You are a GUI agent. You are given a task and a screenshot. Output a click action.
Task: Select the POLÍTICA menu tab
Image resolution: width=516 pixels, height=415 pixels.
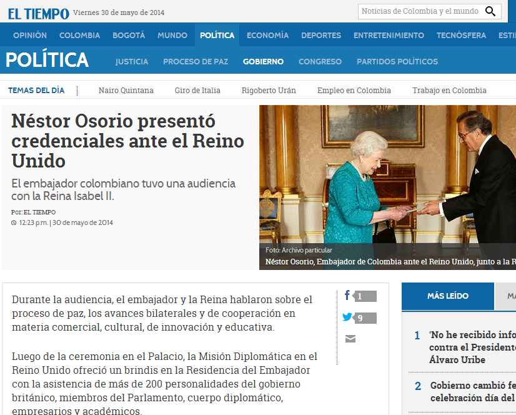pos(217,35)
